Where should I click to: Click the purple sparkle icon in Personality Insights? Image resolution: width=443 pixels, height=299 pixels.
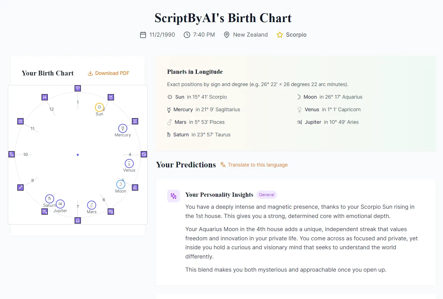click(x=173, y=196)
